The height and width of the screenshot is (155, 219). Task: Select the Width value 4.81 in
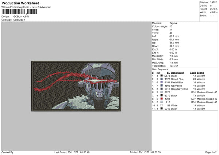click(x=214, y=12)
